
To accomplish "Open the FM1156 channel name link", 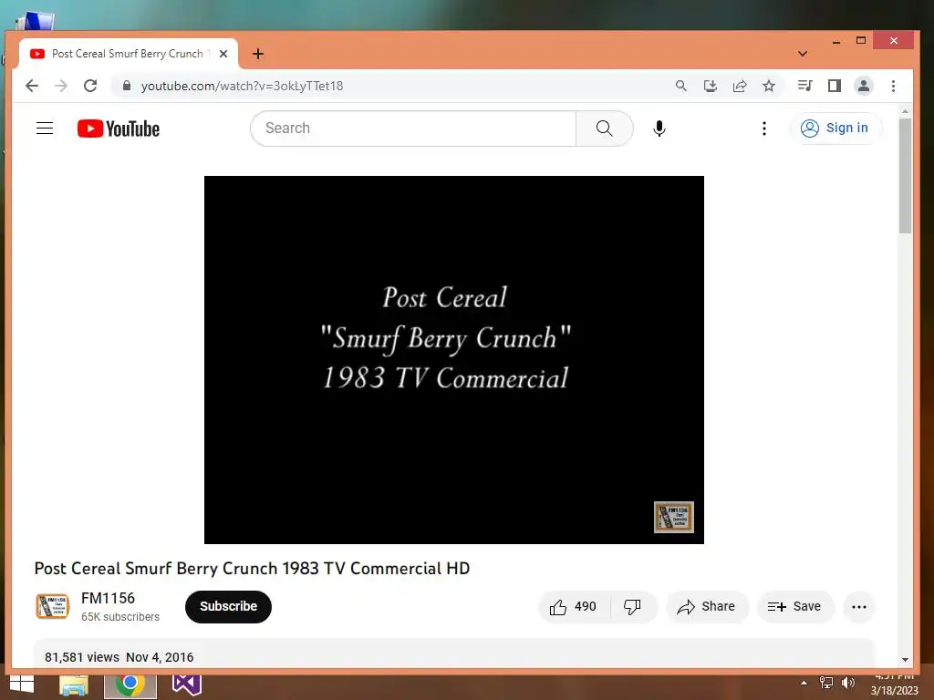I will pyautogui.click(x=108, y=598).
